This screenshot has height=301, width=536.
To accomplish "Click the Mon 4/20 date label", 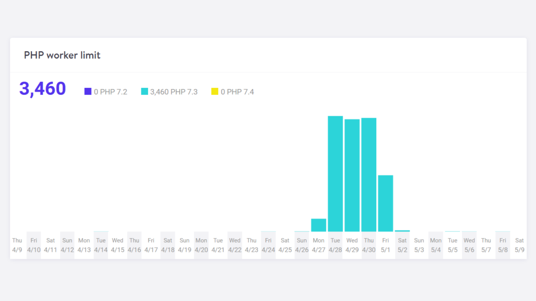I will [202, 245].
